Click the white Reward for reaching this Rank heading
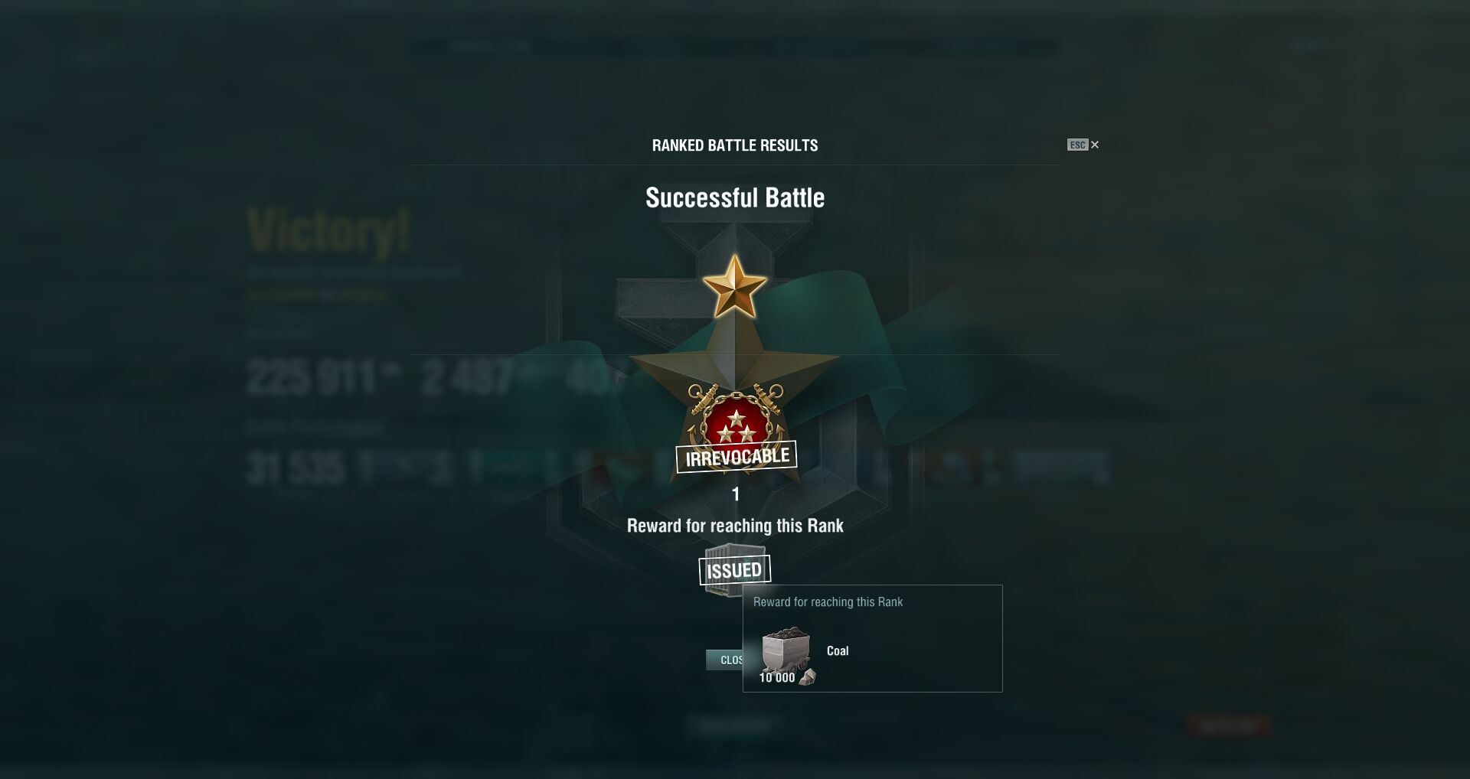This screenshot has height=779, width=1470. 735,526
